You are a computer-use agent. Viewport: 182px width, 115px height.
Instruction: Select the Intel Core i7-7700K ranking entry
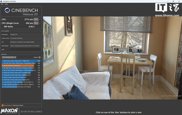(21, 61)
